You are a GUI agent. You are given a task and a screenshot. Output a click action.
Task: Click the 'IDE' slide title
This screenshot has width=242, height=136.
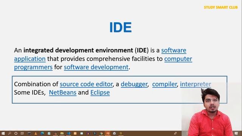pyautogui.click(x=121, y=27)
